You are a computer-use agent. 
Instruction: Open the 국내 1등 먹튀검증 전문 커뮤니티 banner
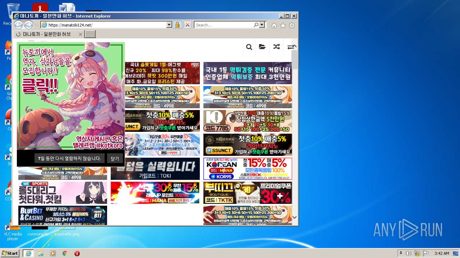[248, 73]
